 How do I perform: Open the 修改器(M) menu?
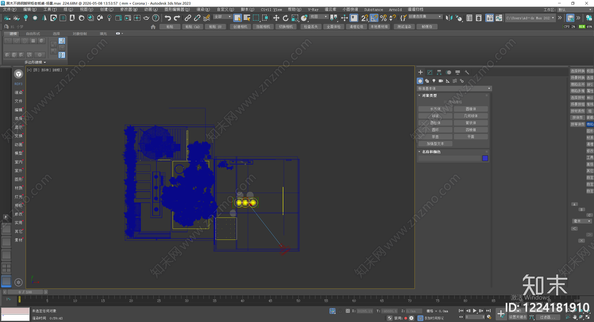129,10
